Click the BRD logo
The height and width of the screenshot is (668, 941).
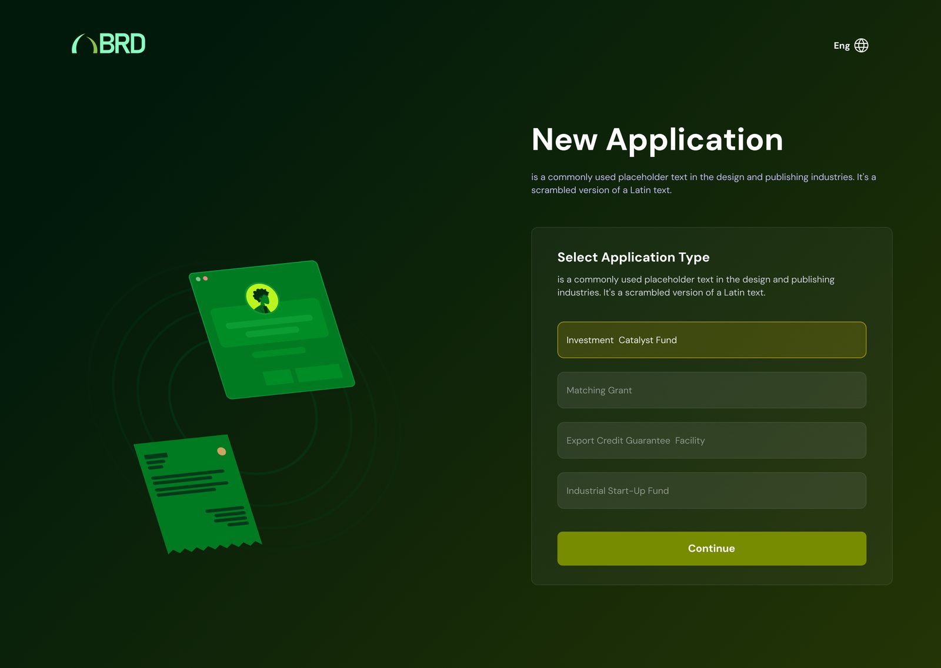(108, 43)
